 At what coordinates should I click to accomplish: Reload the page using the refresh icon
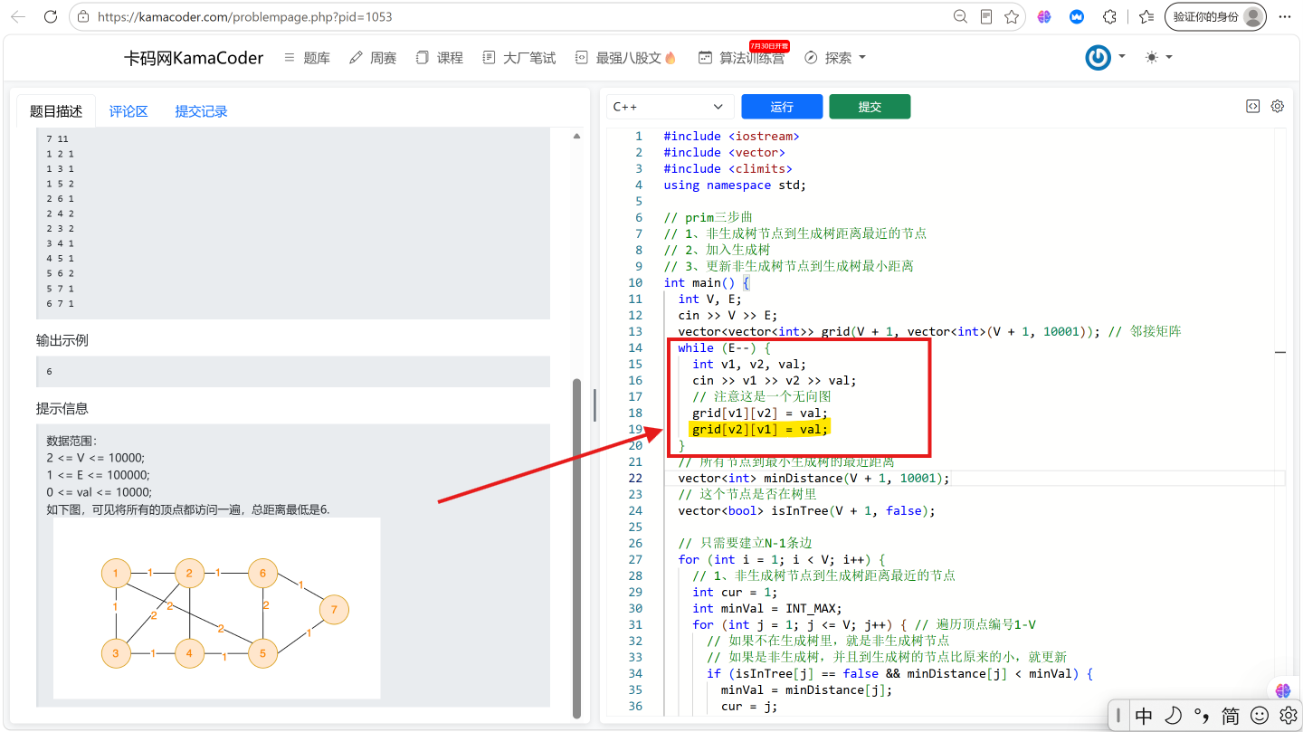(51, 16)
